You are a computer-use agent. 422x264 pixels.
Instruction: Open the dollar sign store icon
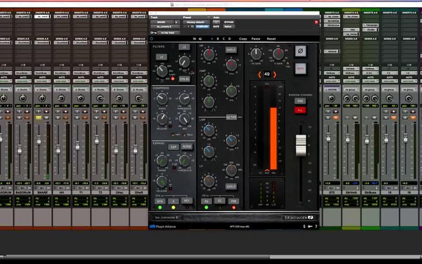(304, 227)
